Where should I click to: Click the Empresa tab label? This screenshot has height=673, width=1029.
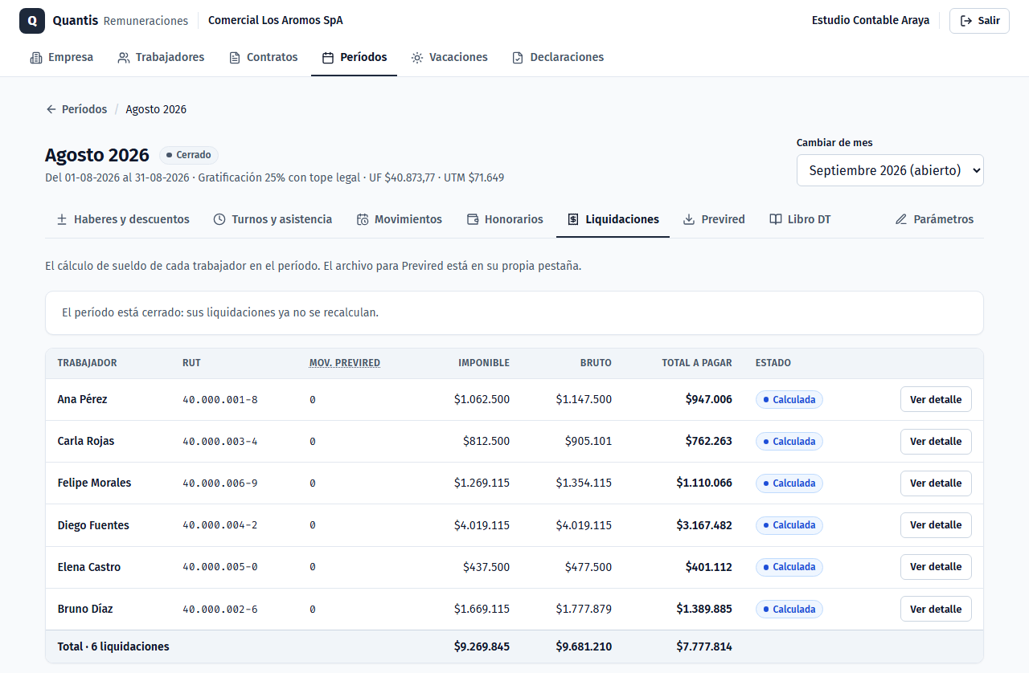71,58
